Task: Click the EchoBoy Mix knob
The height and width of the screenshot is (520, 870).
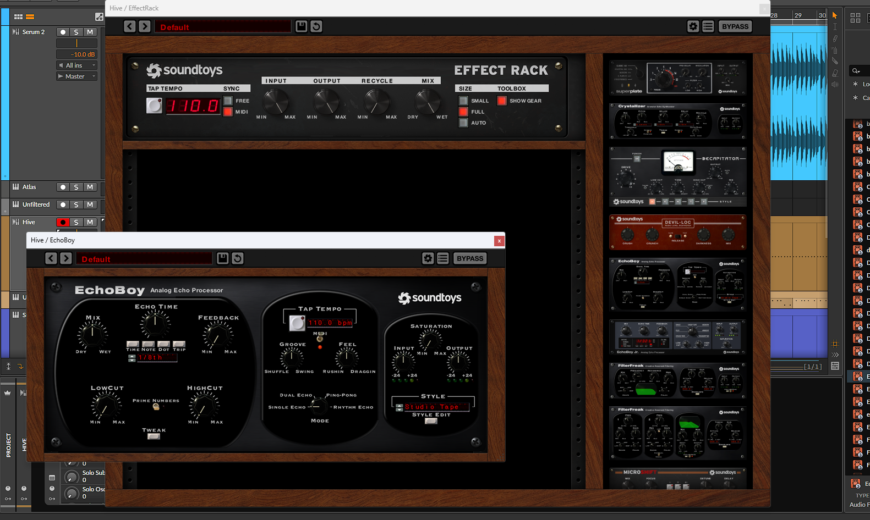Action: [x=92, y=334]
